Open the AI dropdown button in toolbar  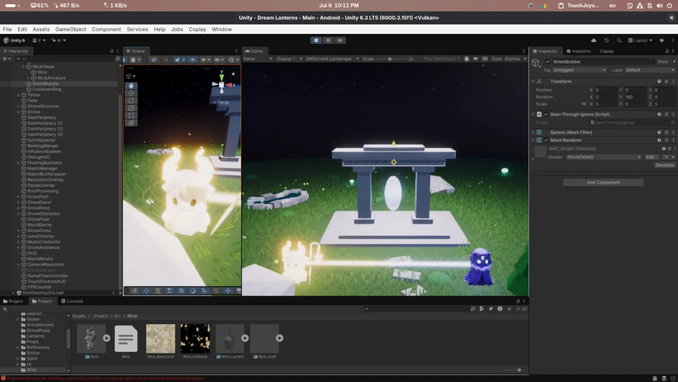point(59,40)
